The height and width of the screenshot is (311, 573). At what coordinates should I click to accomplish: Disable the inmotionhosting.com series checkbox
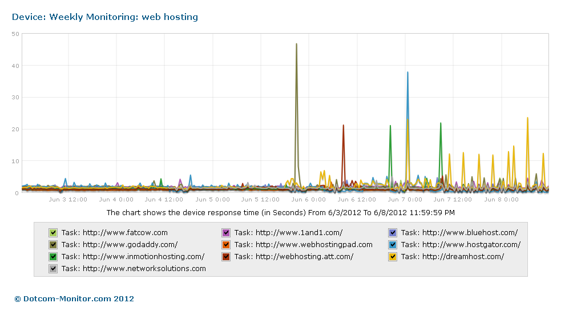(x=53, y=257)
